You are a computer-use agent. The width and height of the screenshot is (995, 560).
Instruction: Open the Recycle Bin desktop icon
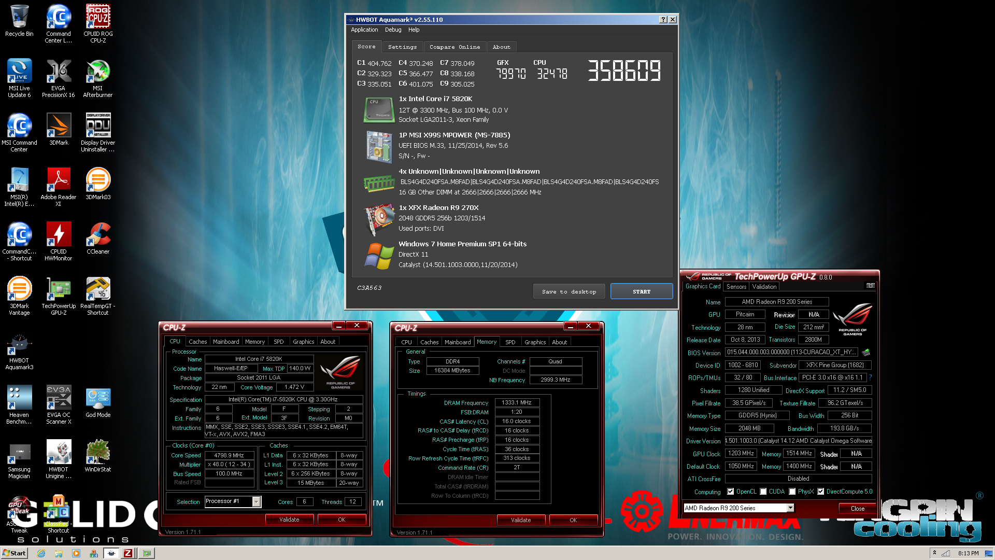click(19, 21)
